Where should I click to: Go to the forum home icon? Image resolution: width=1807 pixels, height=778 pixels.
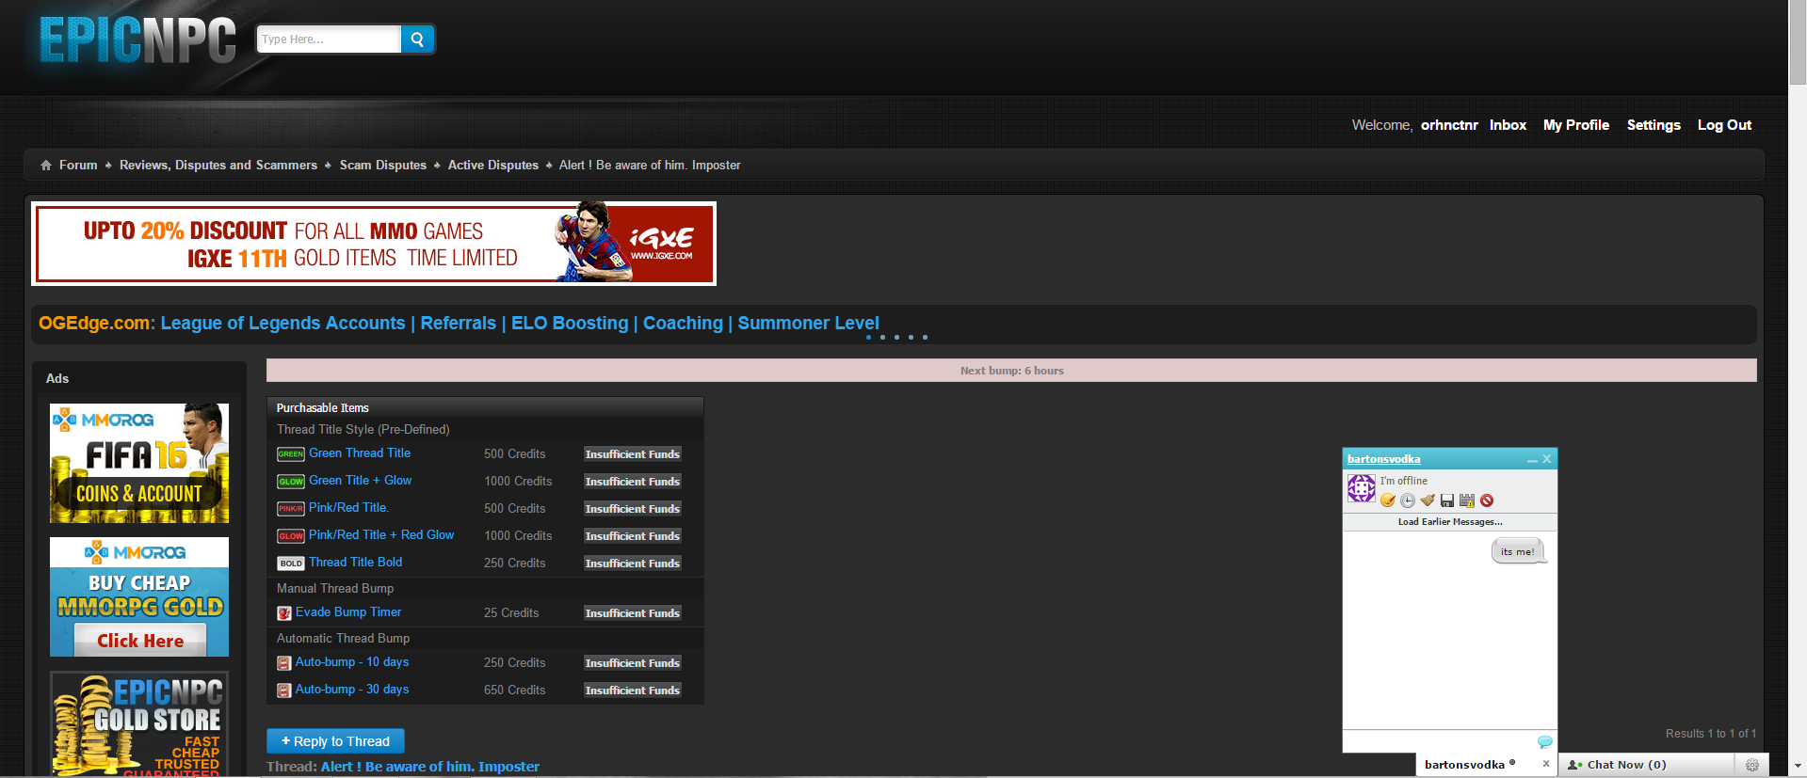pyautogui.click(x=46, y=166)
